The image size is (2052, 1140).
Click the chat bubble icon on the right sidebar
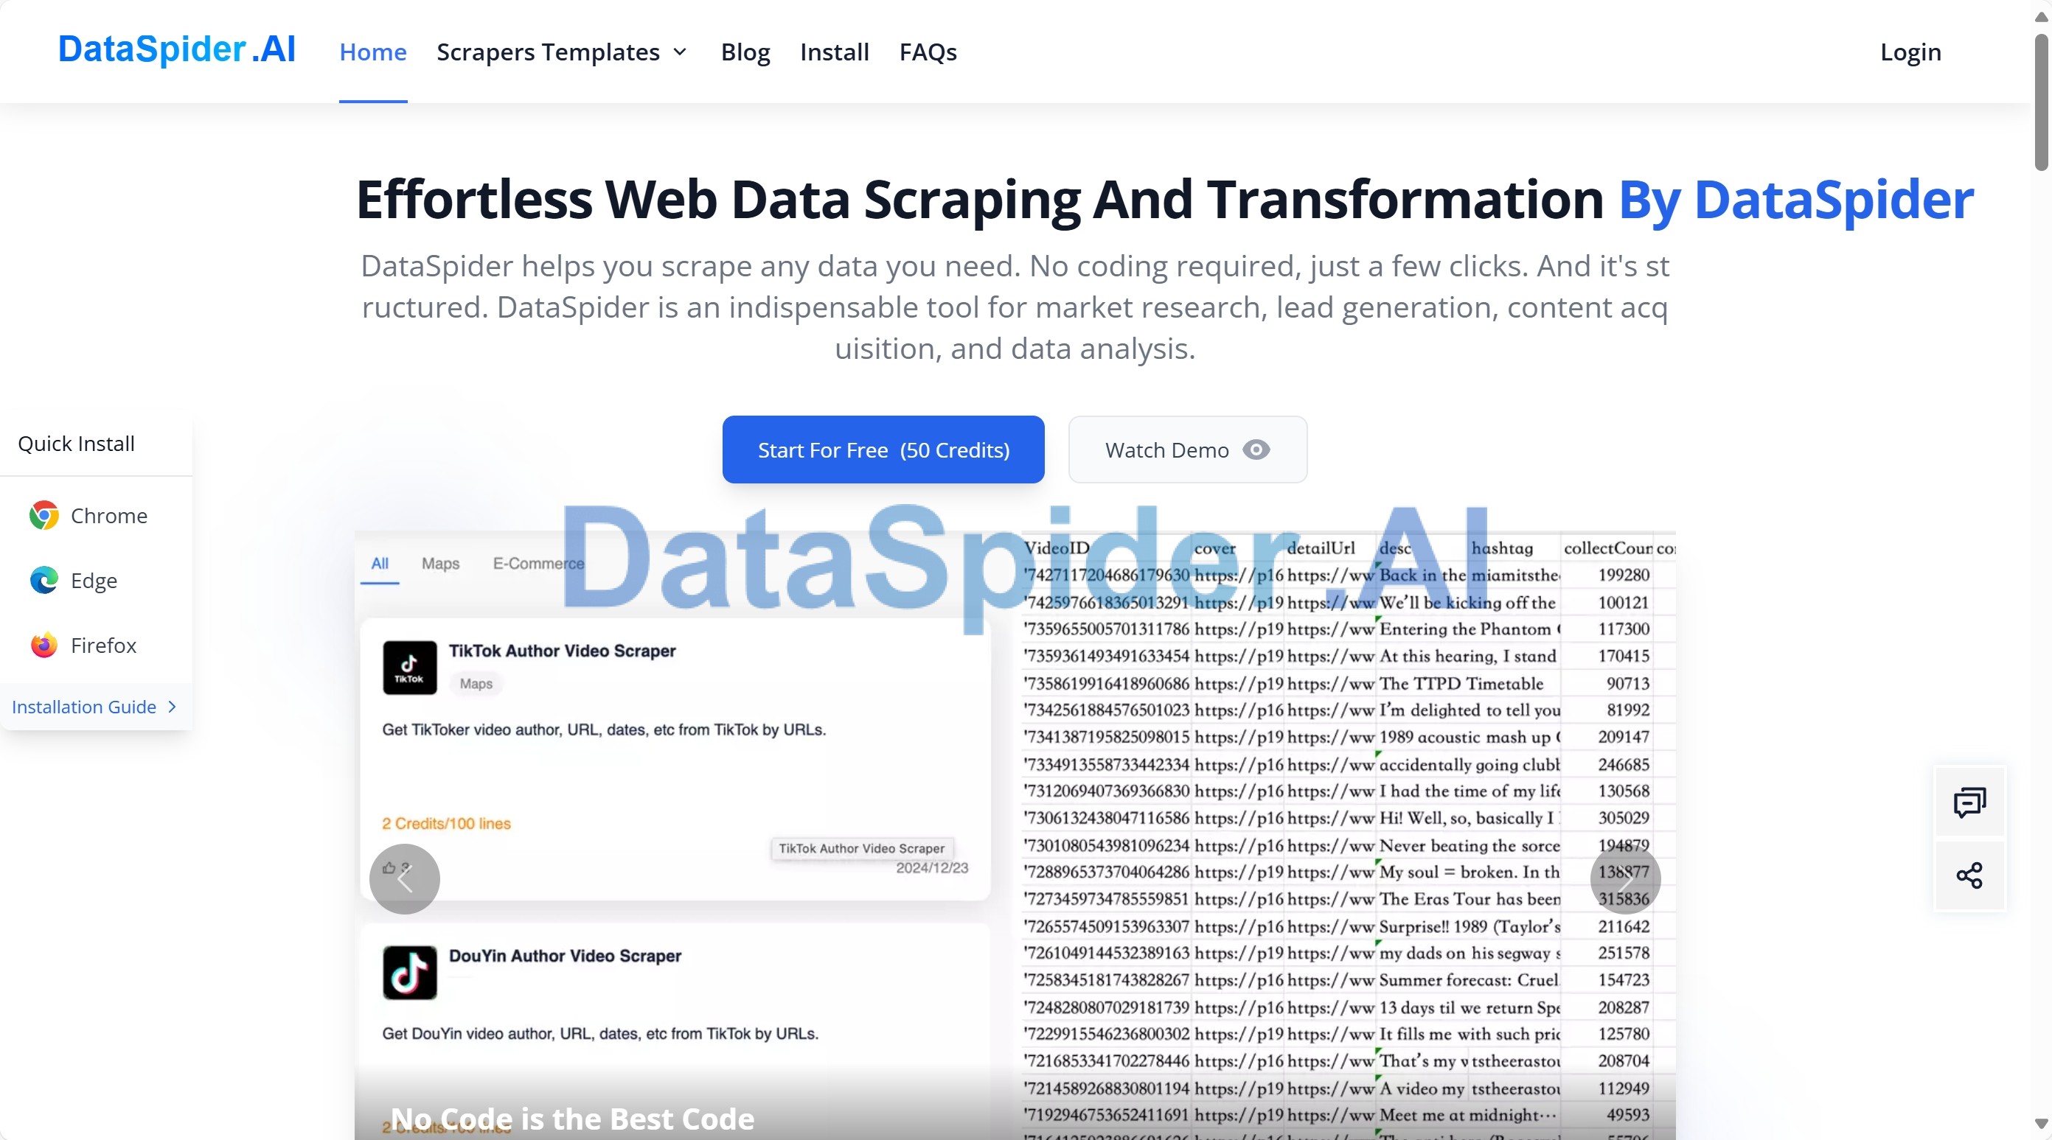[1968, 800]
